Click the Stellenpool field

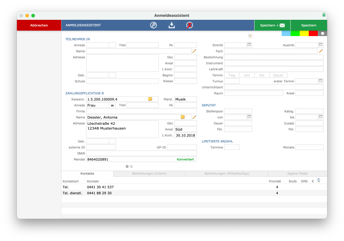tap(238, 111)
